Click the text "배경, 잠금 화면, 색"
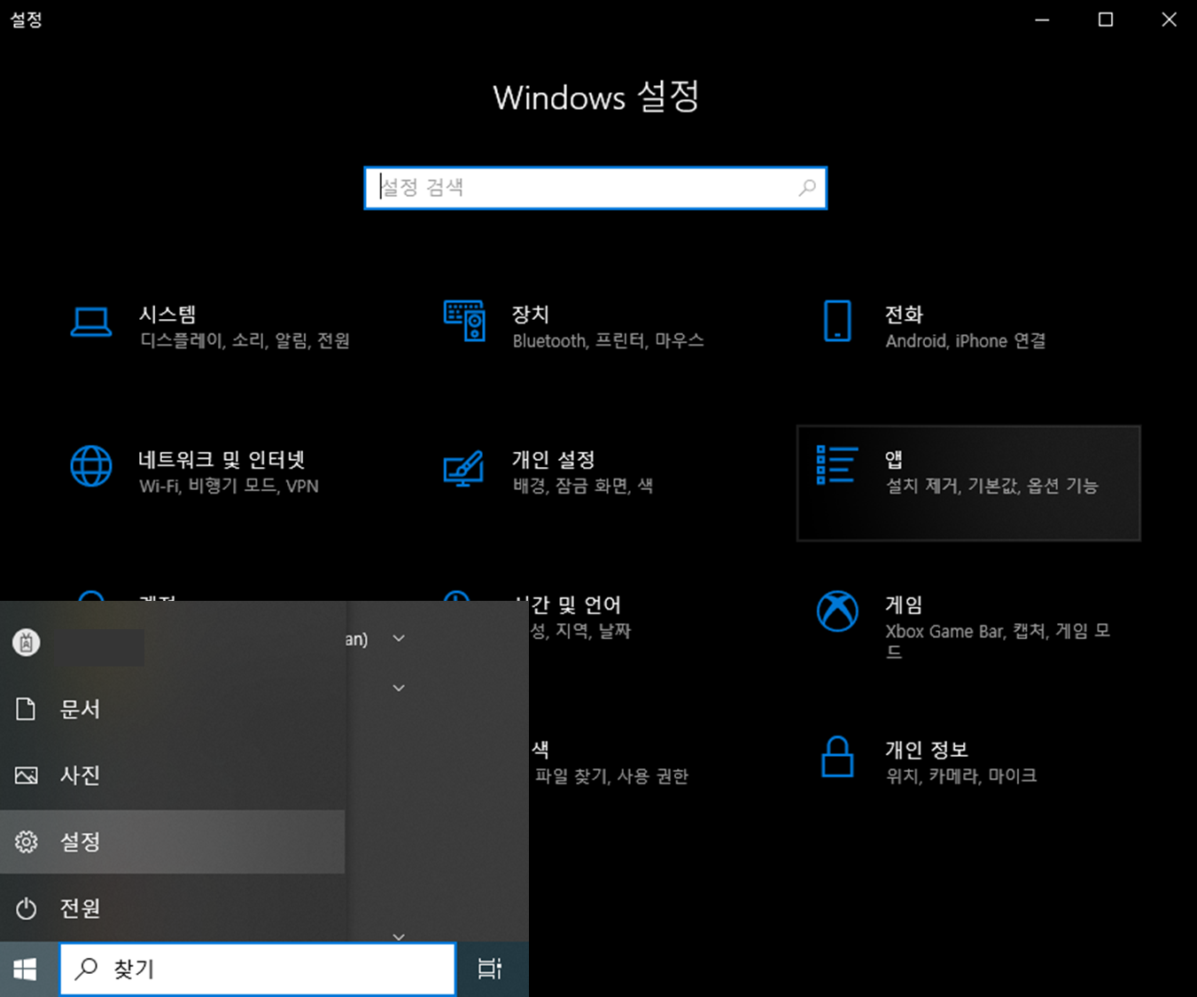Viewport: 1197px width, 997px height. 582,487
